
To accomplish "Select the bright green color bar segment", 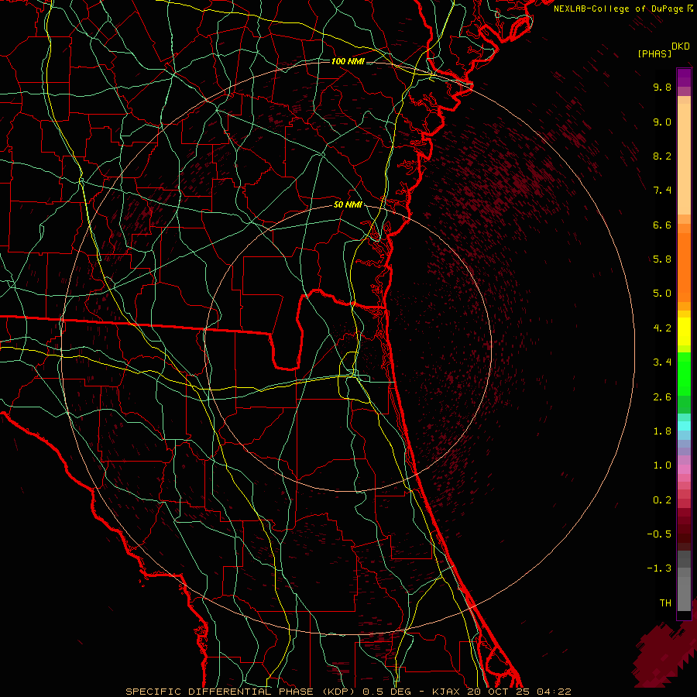I will [684, 376].
